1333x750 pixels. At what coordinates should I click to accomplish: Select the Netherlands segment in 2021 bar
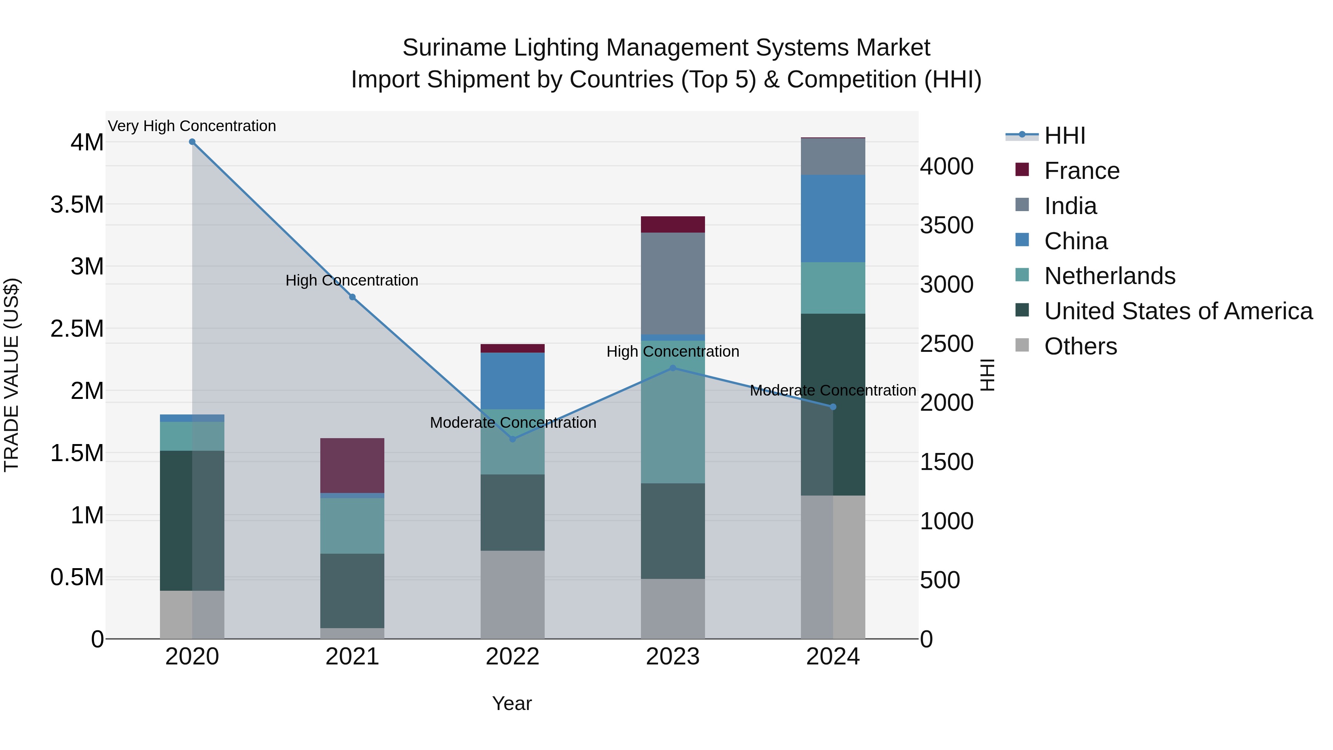point(353,526)
